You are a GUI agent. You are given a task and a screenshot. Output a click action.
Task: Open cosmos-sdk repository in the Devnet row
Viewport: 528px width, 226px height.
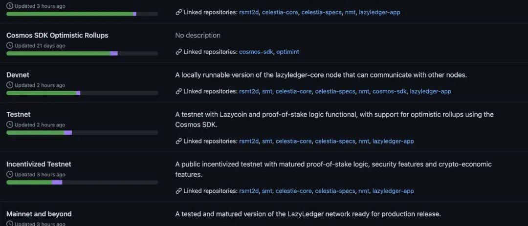[389, 91]
